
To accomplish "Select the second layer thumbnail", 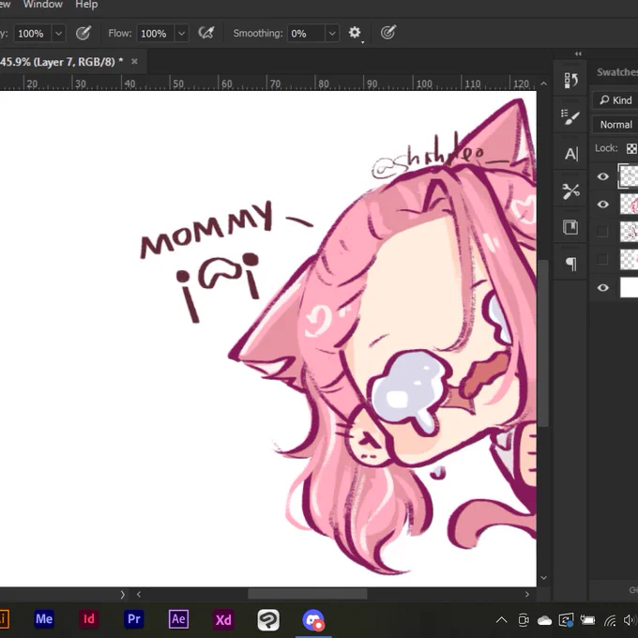I will pyautogui.click(x=629, y=204).
